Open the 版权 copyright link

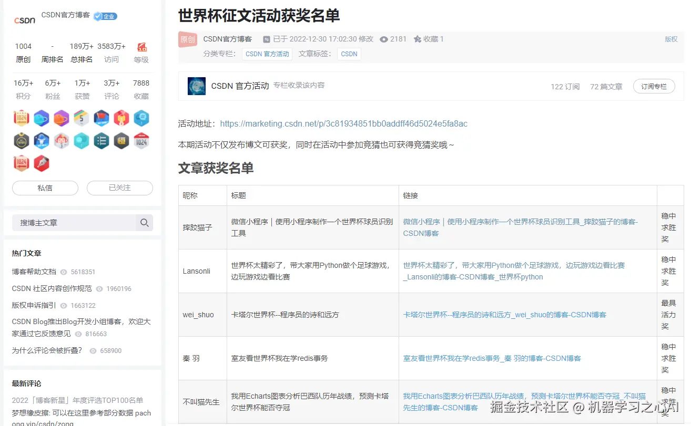671,39
